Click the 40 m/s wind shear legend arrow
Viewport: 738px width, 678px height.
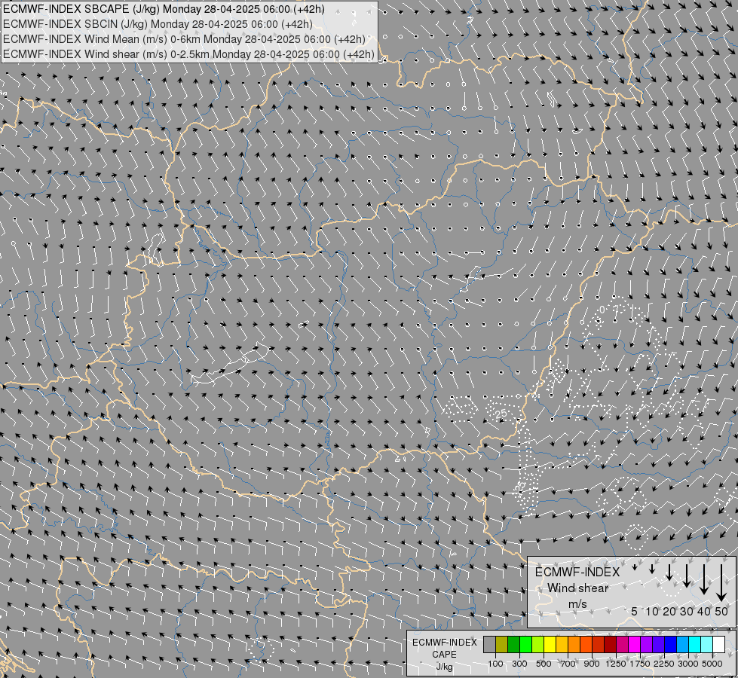(x=704, y=579)
